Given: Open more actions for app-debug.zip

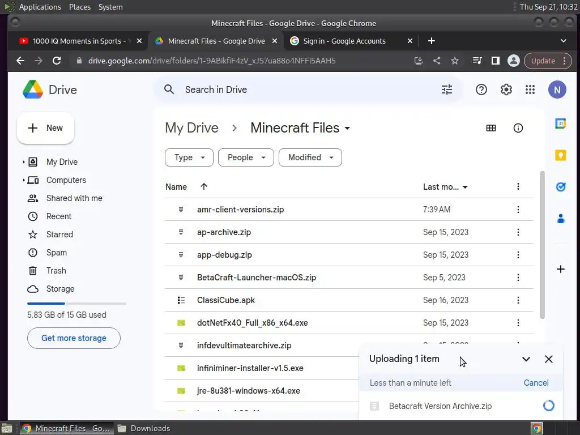Looking at the screenshot, I should [x=518, y=255].
